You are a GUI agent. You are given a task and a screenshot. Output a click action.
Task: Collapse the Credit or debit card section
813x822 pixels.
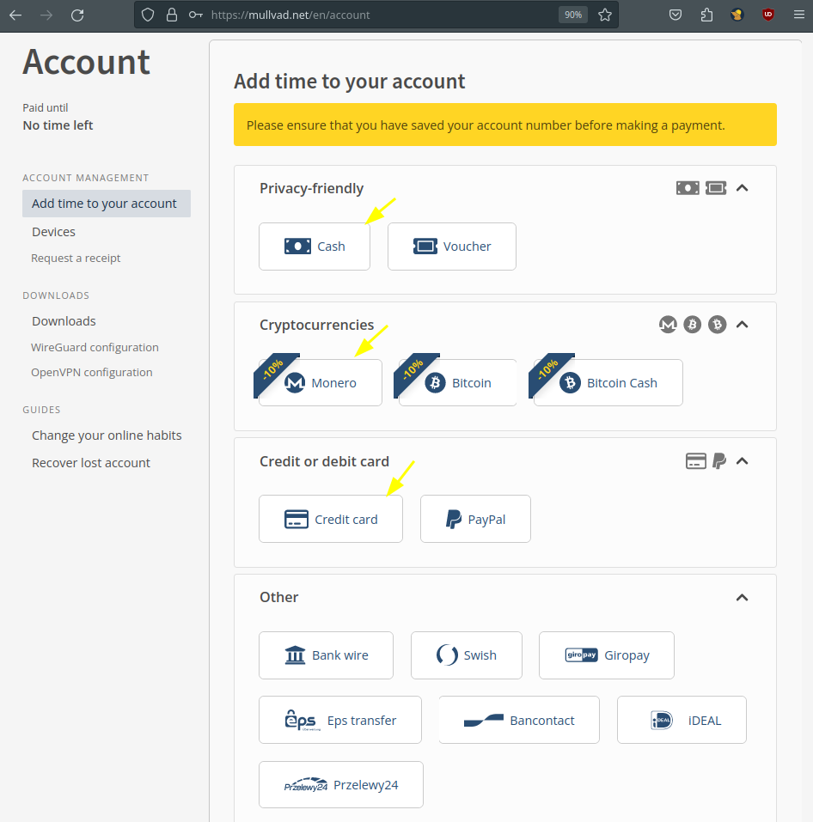(x=742, y=460)
